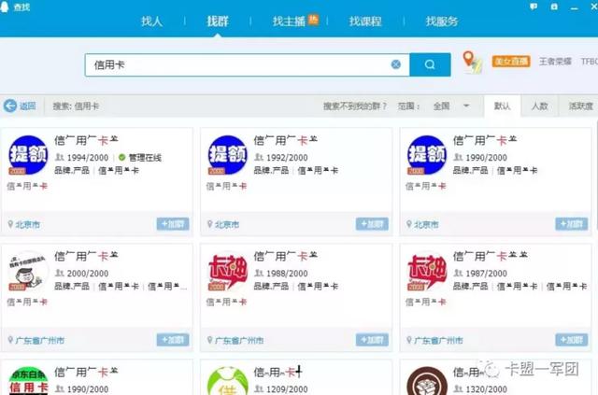The image size is (598, 395).
Task: Join the 1988/2000 group with 加群
Action: 372,340
